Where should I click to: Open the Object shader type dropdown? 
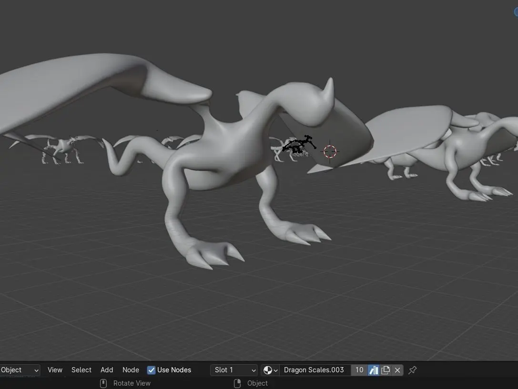(20, 370)
